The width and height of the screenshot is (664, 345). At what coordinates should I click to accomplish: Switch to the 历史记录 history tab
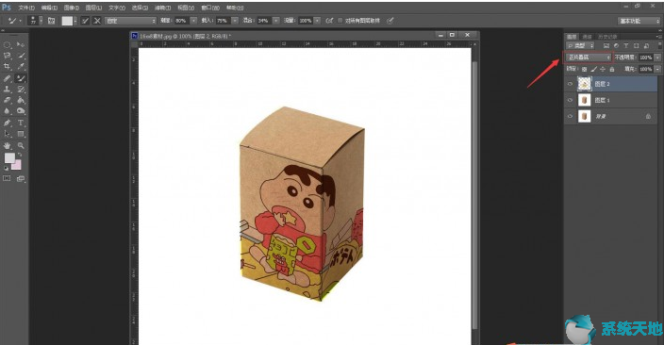tap(607, 37)
